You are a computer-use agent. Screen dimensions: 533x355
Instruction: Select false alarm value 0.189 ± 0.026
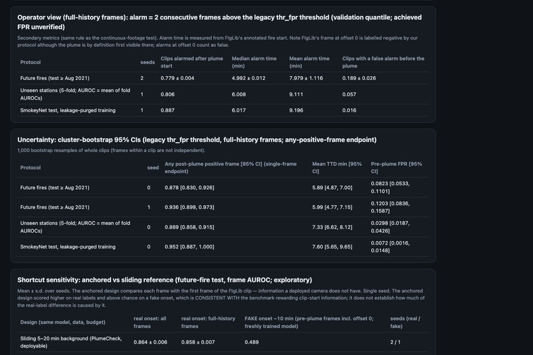[359, 78]
